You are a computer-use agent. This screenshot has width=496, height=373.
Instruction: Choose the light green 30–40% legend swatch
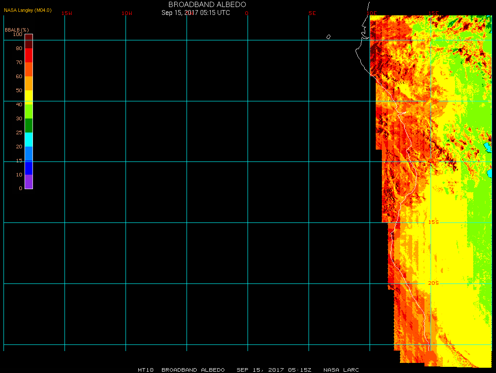point(29,111)
